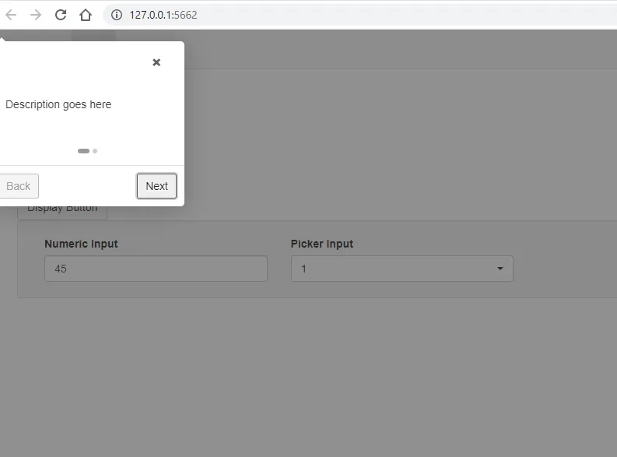
Task: Open the Picker Input dropdown
Action: (x=401, y=269)
